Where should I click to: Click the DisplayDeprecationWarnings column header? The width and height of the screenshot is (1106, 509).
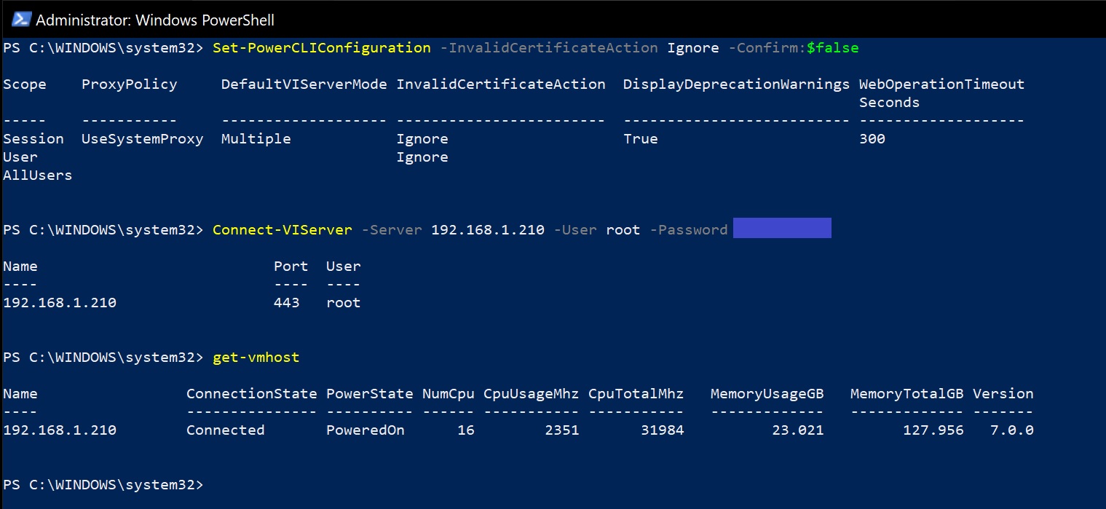[x=736, y=84]
